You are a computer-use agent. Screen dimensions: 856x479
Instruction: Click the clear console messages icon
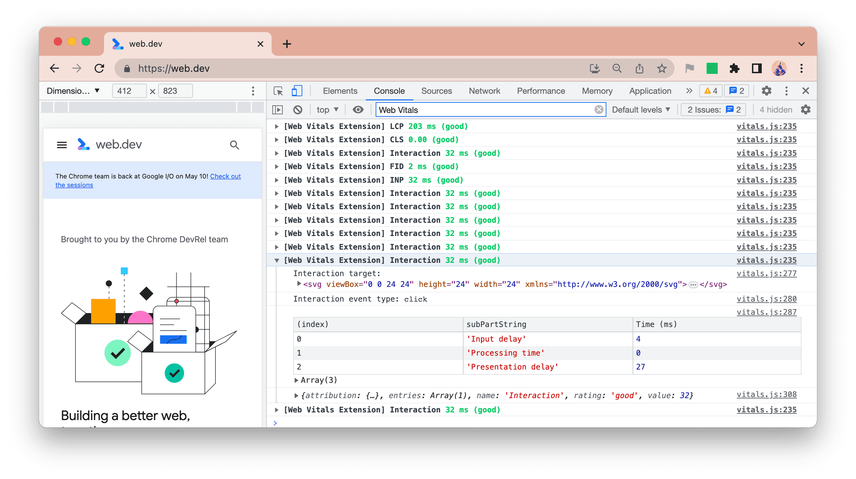click(298, 110)
